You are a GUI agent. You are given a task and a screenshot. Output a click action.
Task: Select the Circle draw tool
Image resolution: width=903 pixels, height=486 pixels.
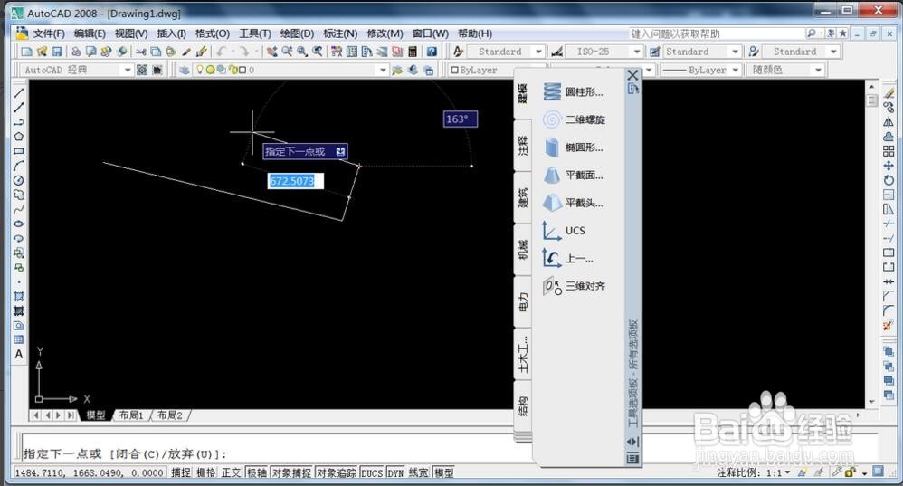[x=19, y=180]
